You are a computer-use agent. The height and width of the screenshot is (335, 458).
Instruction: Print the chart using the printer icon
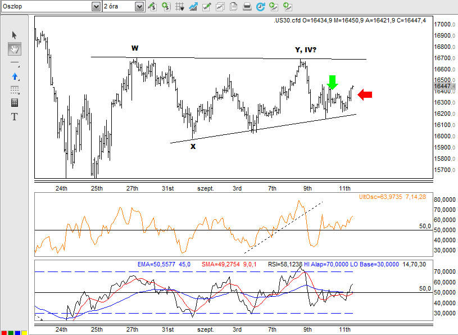pyautogui.click(x=247, y=6)
